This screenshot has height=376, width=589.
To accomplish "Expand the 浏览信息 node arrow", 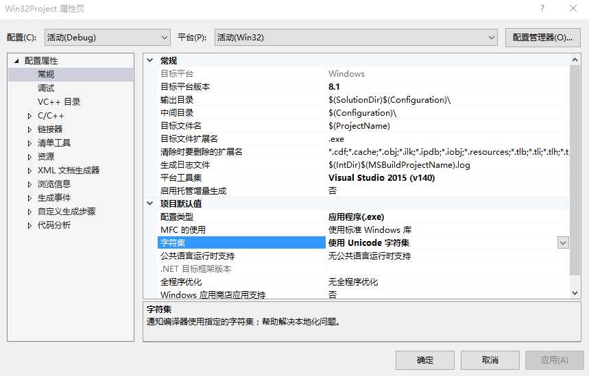I will [x=29, y=184].
